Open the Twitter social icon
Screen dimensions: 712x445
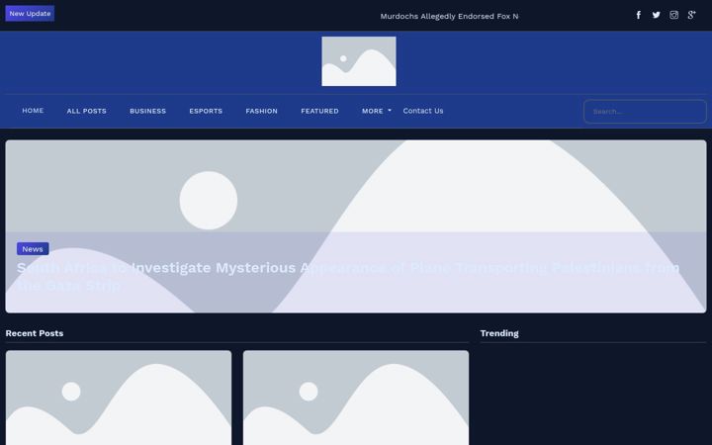point(657,15)
